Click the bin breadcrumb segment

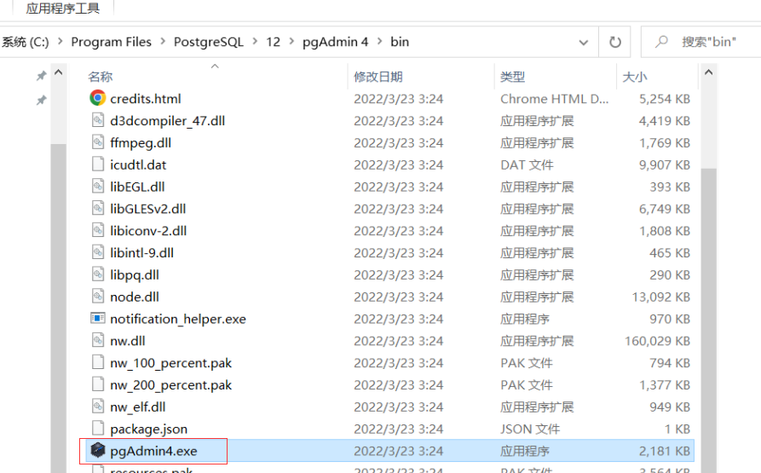(400, 43)
